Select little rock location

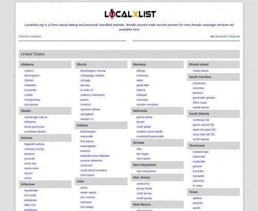(30, 205)
